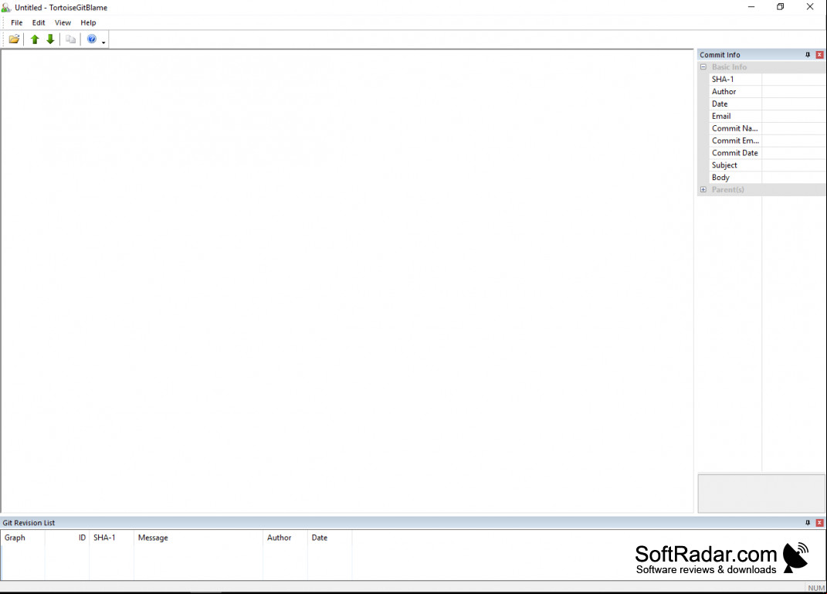Select the Commit Date property row

pos(768,153)
